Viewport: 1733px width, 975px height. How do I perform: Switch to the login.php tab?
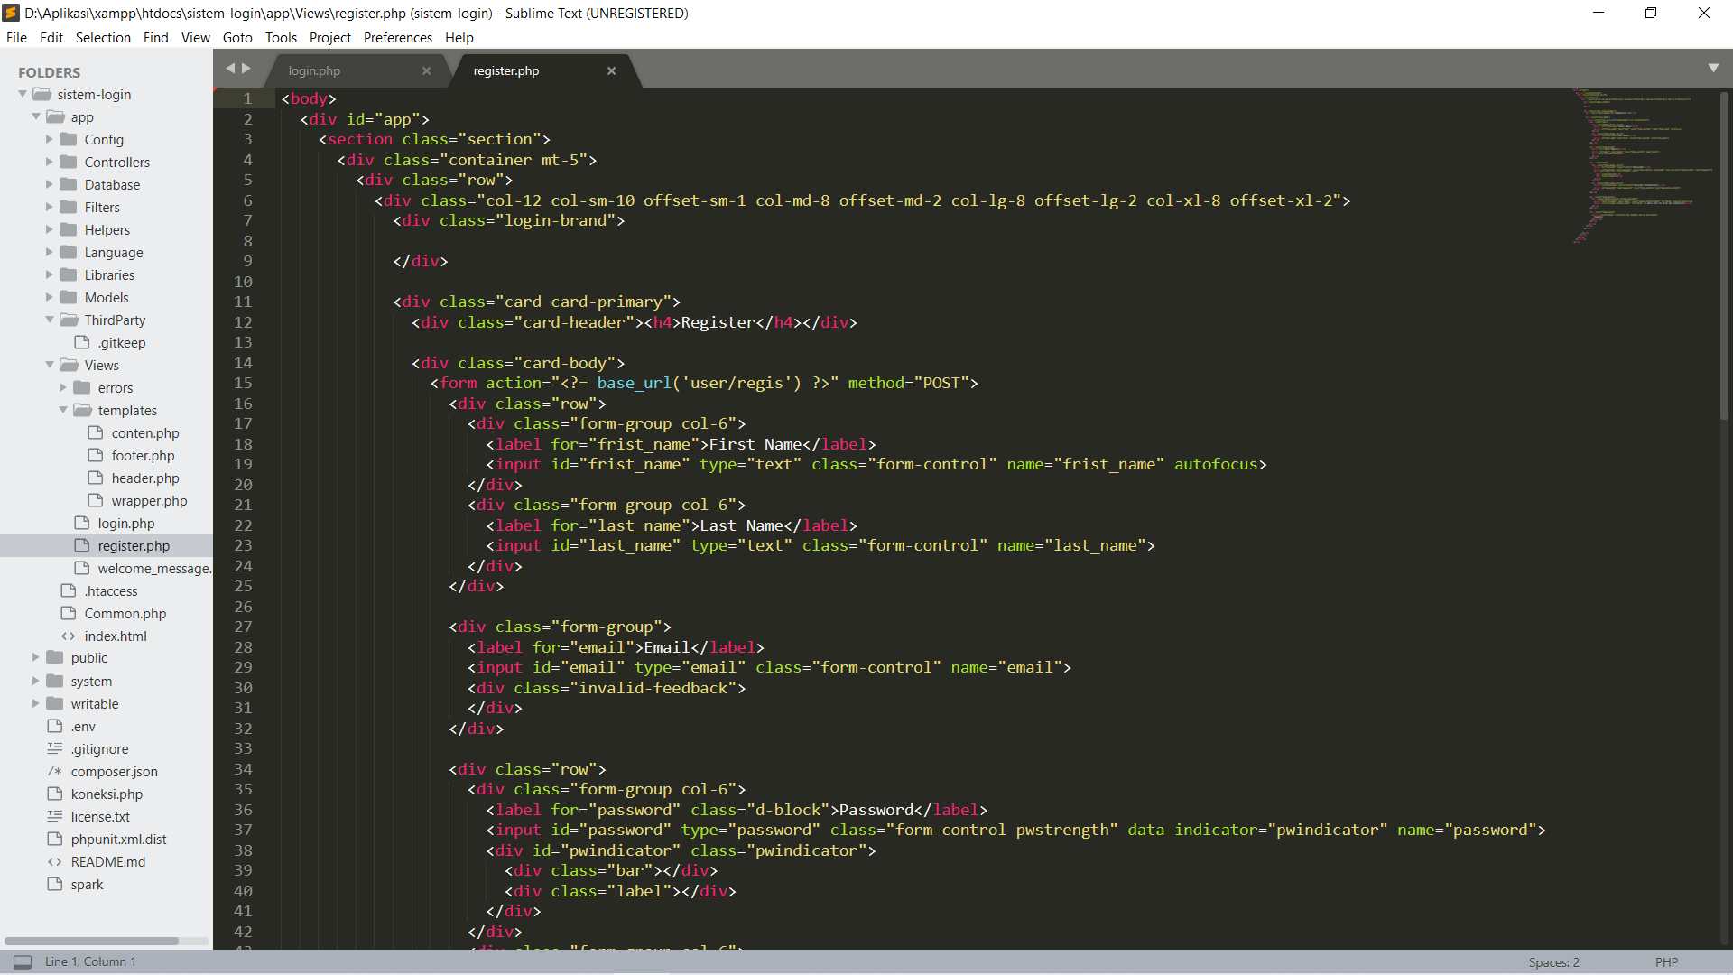point(314,70)
